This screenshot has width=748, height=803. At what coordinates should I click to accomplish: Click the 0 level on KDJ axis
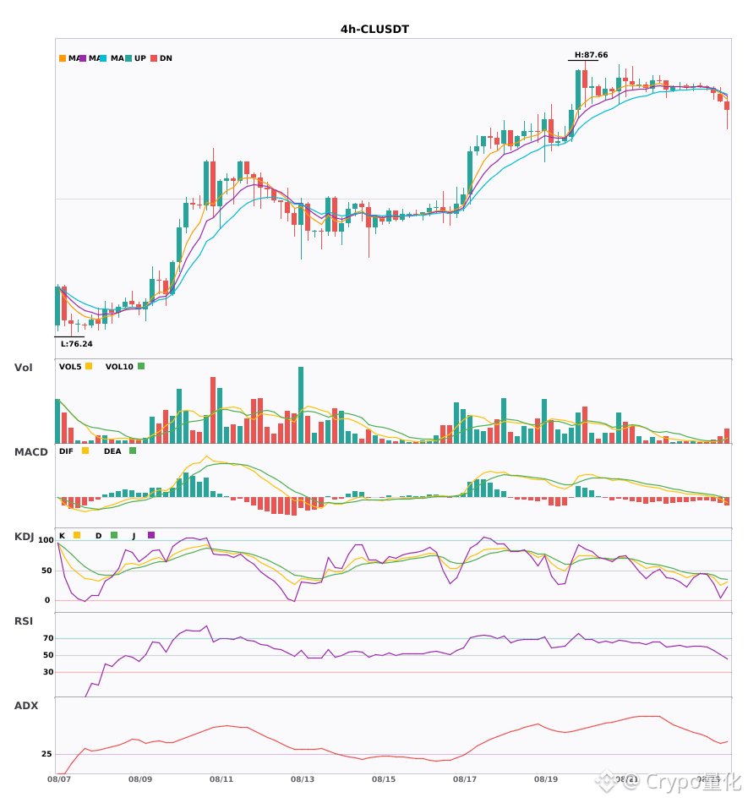tap(47, 600)
